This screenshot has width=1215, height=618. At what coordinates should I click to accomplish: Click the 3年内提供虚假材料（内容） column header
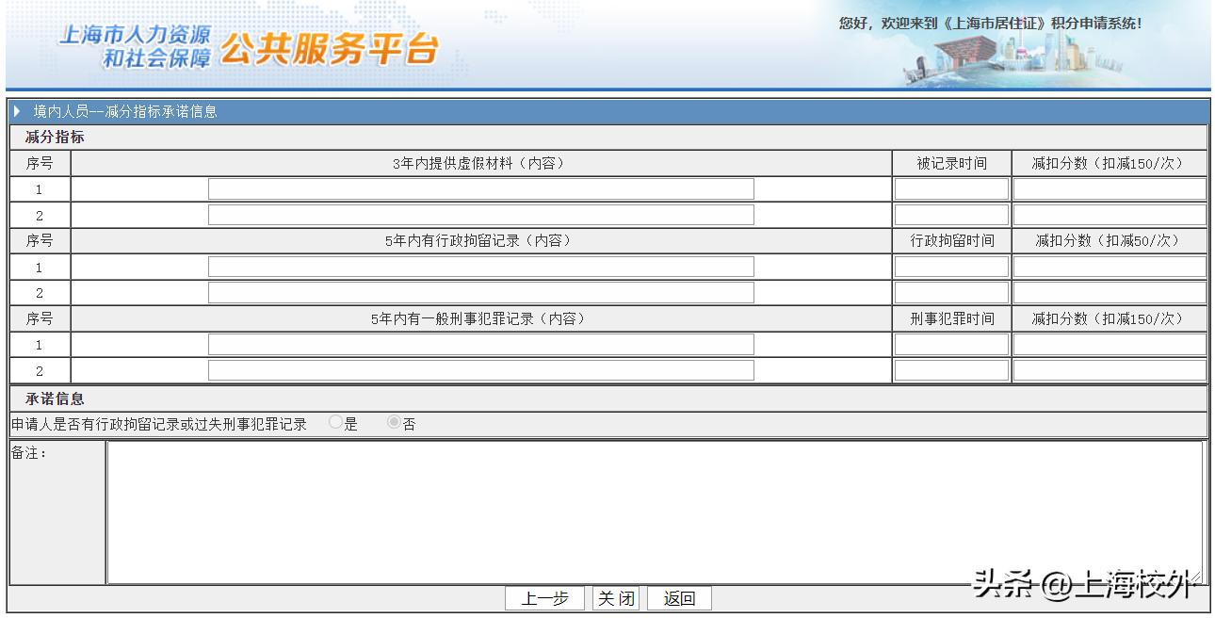(x=480, y=164)
